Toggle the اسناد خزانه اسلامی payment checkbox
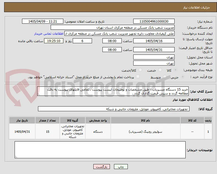 coord(138,77)
